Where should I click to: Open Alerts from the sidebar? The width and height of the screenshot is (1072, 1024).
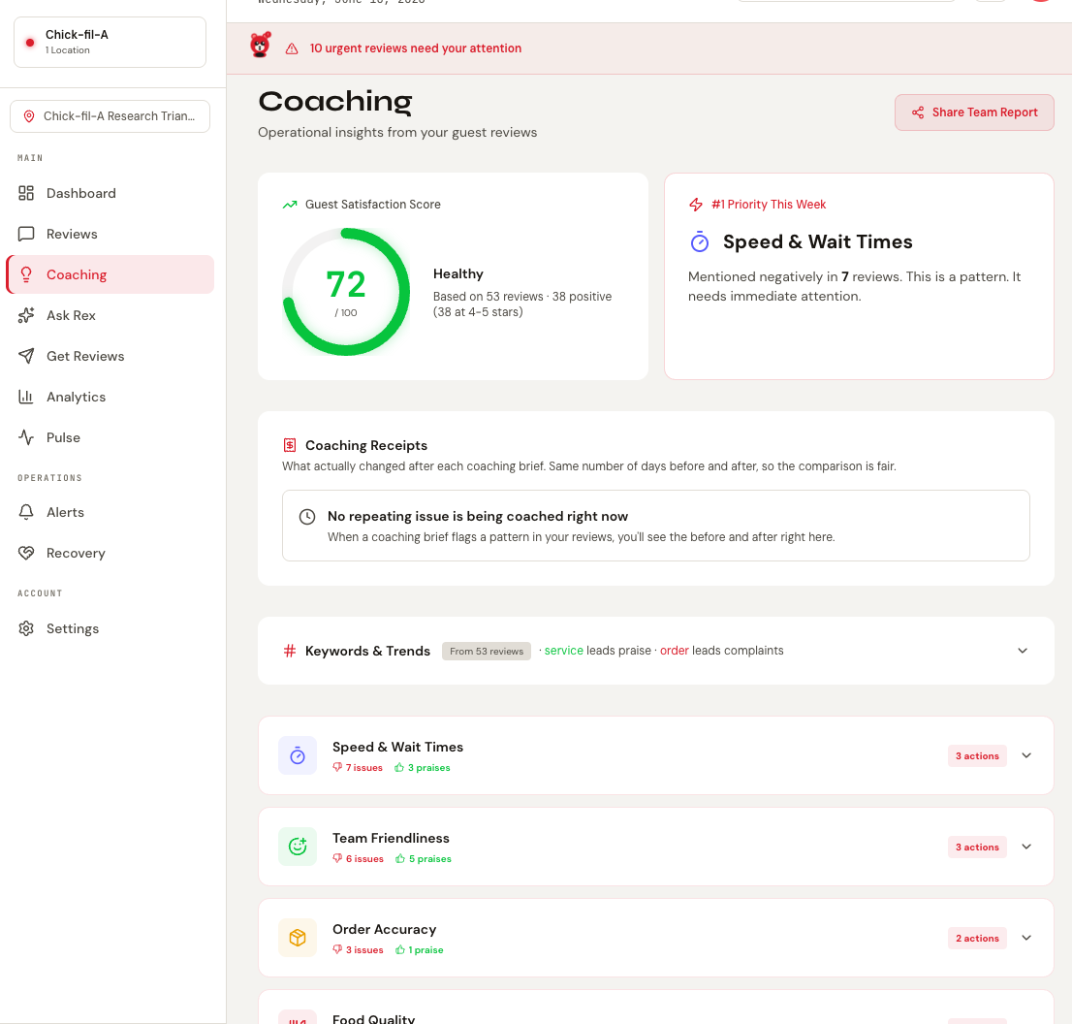coord(110,512)
